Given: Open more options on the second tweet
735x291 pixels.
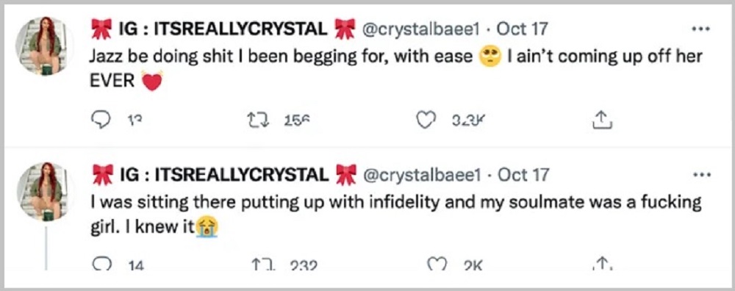Looking at the screenshot, I should (x=701, y=174).
